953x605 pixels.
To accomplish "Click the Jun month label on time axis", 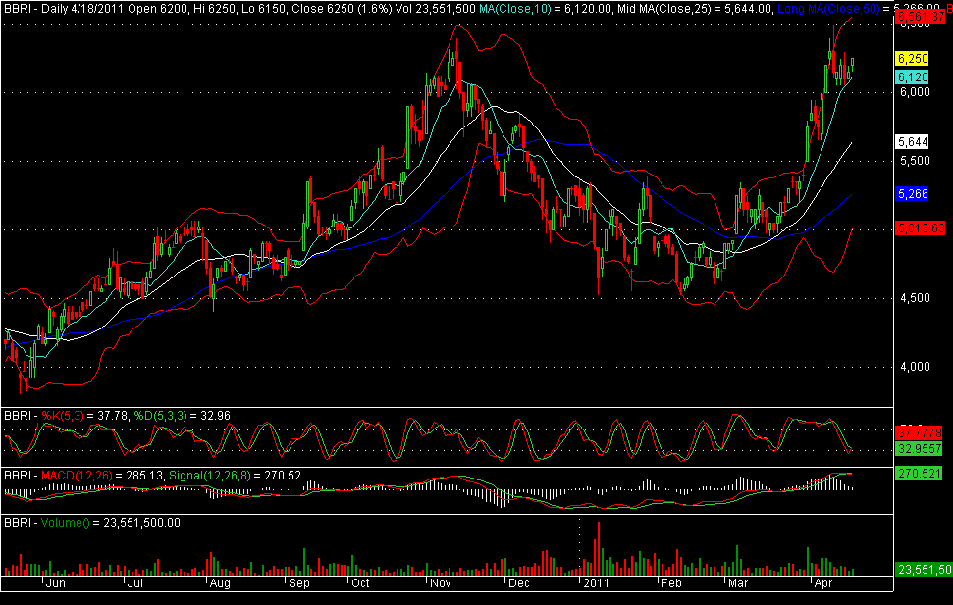I will tap(55, 583).
